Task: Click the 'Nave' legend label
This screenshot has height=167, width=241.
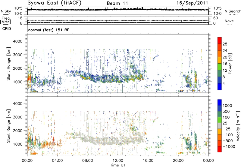Action: point(229,21)
